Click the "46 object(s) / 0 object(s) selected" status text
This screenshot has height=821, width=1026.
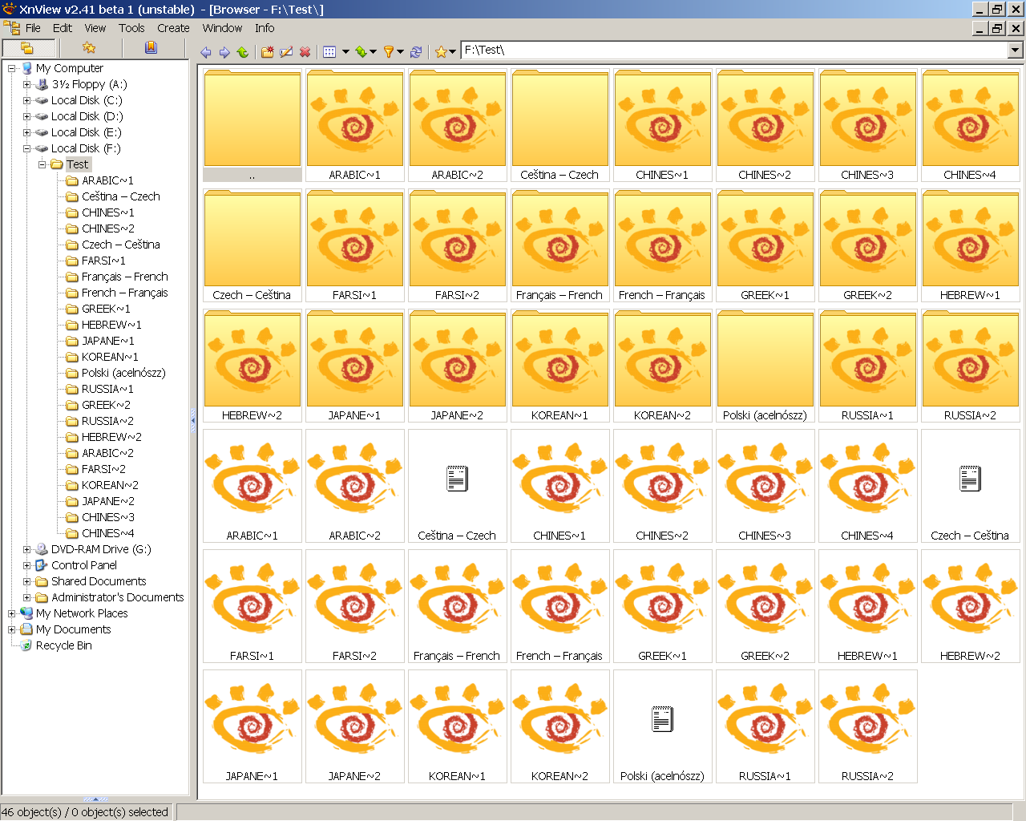(85, 812)
